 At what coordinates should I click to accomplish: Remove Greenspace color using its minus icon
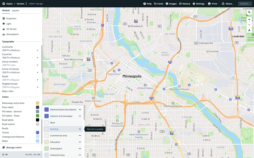coord(80,149)
